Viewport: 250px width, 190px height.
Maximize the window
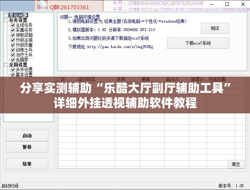tap(227, 4)
